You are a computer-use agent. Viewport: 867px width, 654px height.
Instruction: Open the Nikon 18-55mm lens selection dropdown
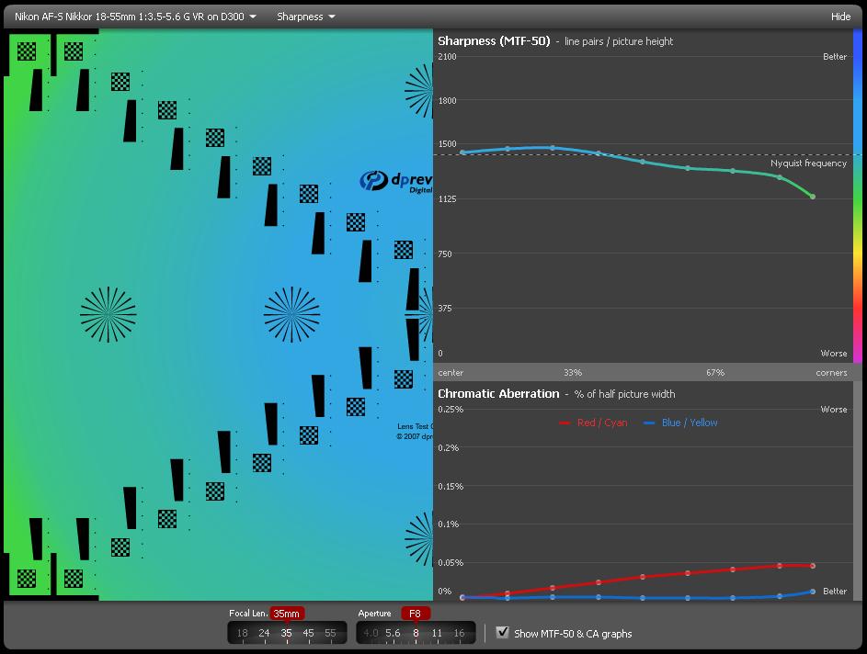point(135,17)
